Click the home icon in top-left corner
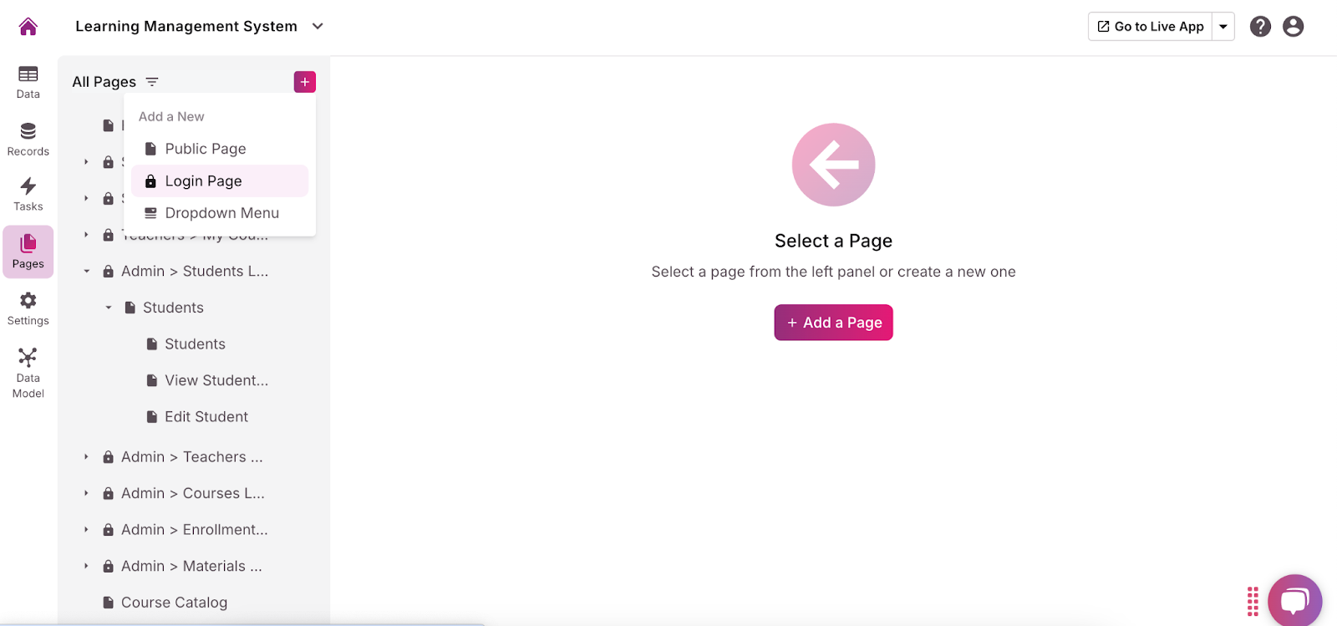The width and height of the screenshot is (1337, 626). point(28,27)
